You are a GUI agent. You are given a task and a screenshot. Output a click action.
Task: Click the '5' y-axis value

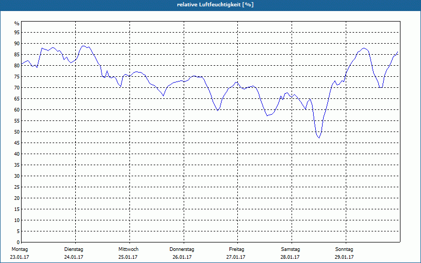point(18,231)
